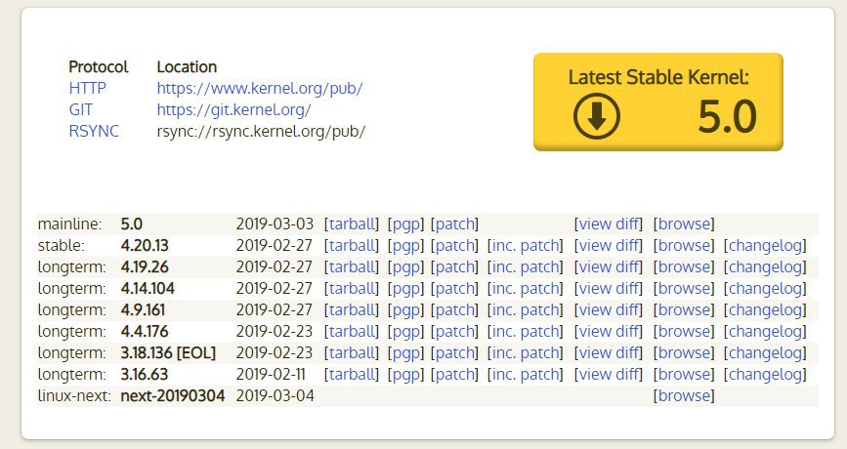Click the date 2019-03-03
The width and height of the screenshot is (847, 449).
[275, 224]
